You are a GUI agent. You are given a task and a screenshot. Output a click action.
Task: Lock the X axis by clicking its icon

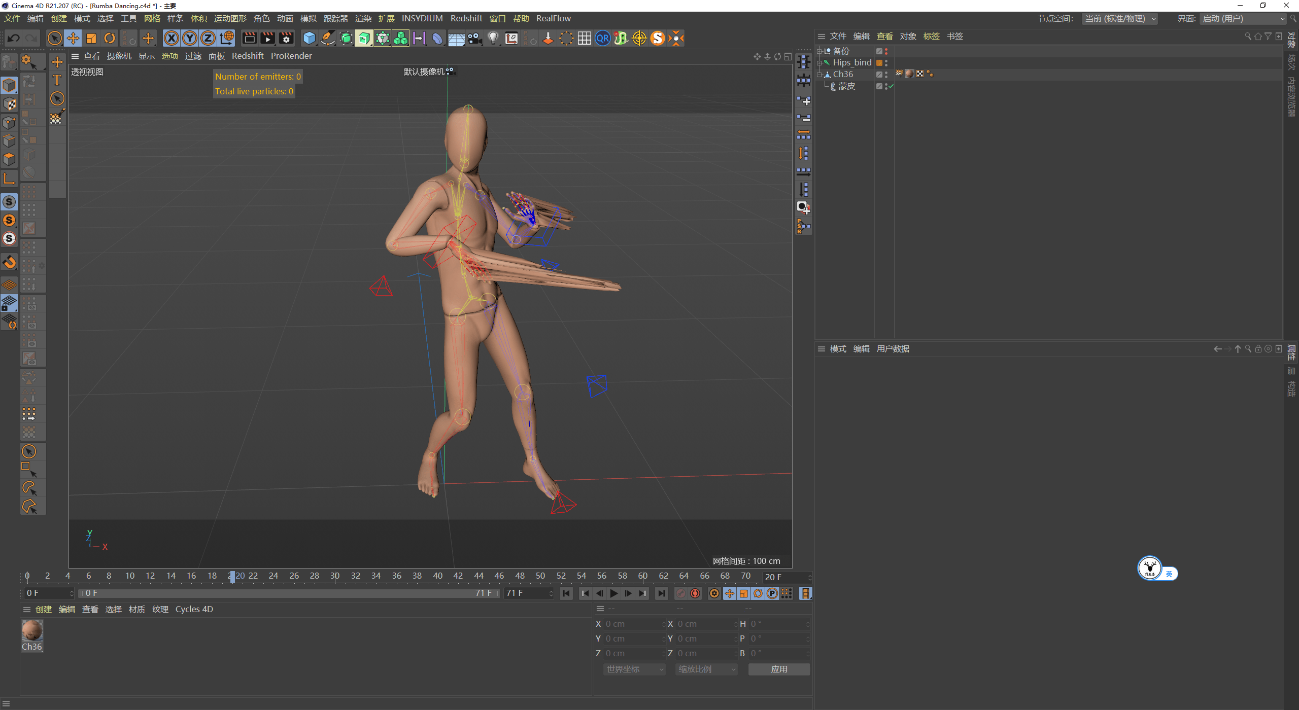point(172,38)
